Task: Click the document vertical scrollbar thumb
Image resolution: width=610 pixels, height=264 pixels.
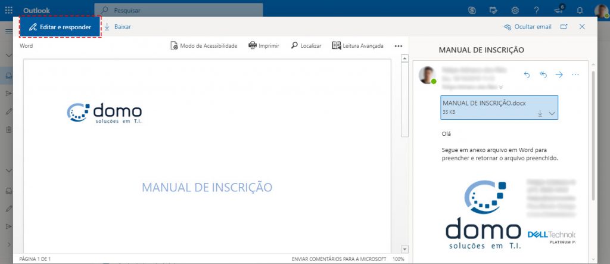Action: [404, 100]
